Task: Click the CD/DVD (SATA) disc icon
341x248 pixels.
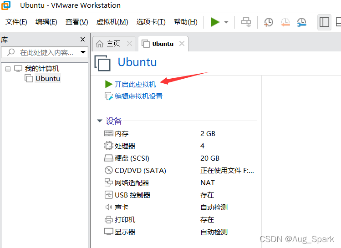Action: pyautogui.click(x=108, y=170)
